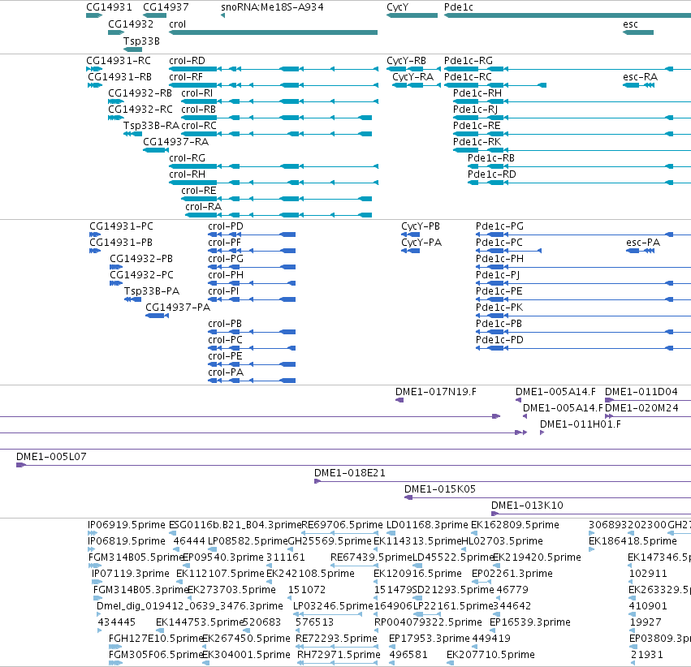Viewport: 691px width, 667px height.
Task: Click transcript label crol-RF
Action: [x=185, y=77]
